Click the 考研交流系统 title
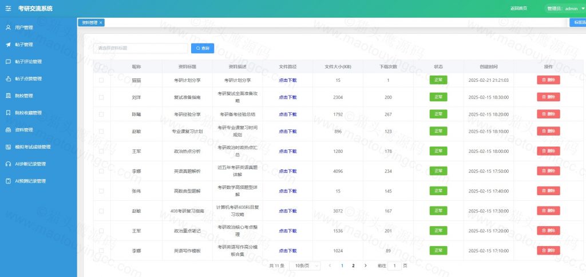586x277 pixels. click(x=35, y=9)
